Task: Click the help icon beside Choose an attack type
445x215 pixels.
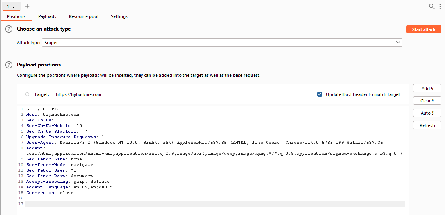Action: coord(9,29)
